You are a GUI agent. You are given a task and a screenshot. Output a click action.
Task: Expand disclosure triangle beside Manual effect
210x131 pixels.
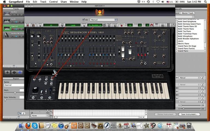pos(177,78)
